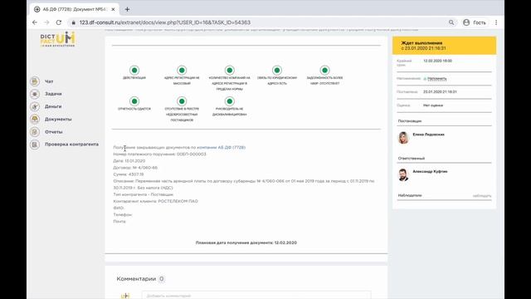This screenshot has height=299, width=531.
Task: Click the Тип контрагента - Поставщик text
Action: [x=144, y=194]
